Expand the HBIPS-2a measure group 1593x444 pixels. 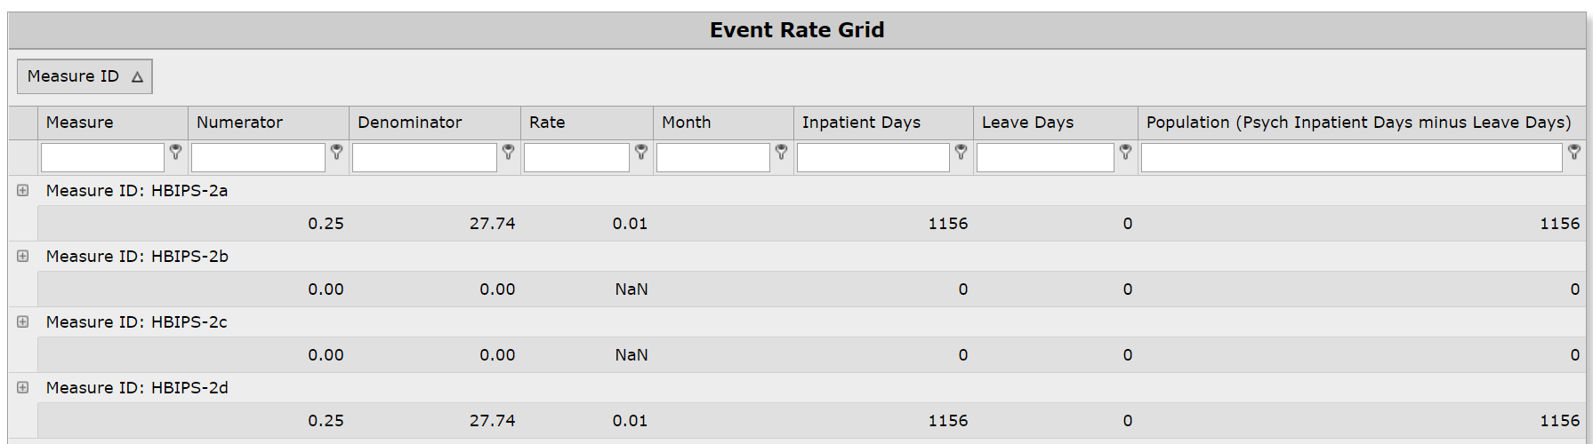coord(23,190)
